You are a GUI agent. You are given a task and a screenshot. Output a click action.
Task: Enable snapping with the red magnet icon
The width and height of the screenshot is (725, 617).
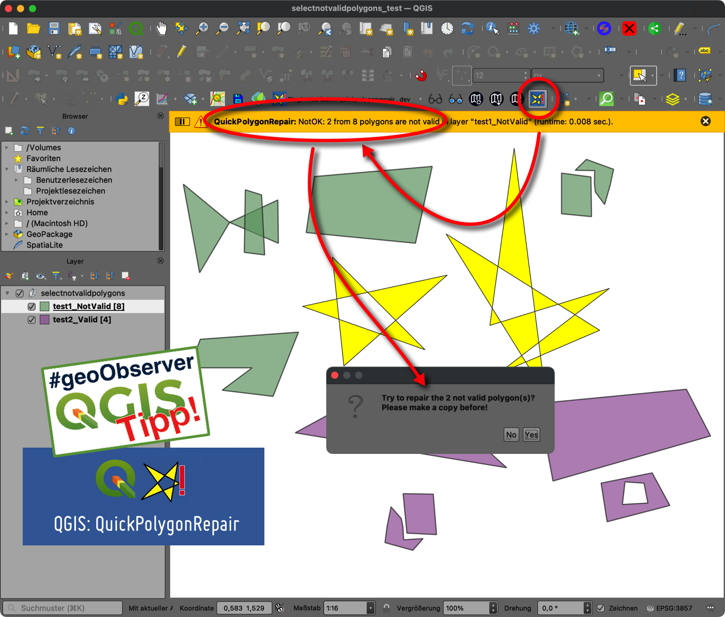pos(421,75)
